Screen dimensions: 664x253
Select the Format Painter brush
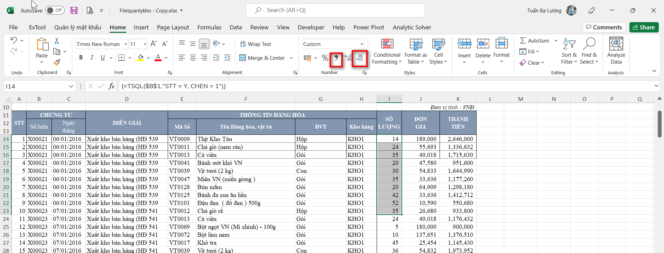coord(57,62)
